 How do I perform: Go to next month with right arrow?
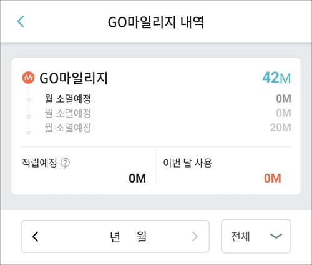coord(195,236)
